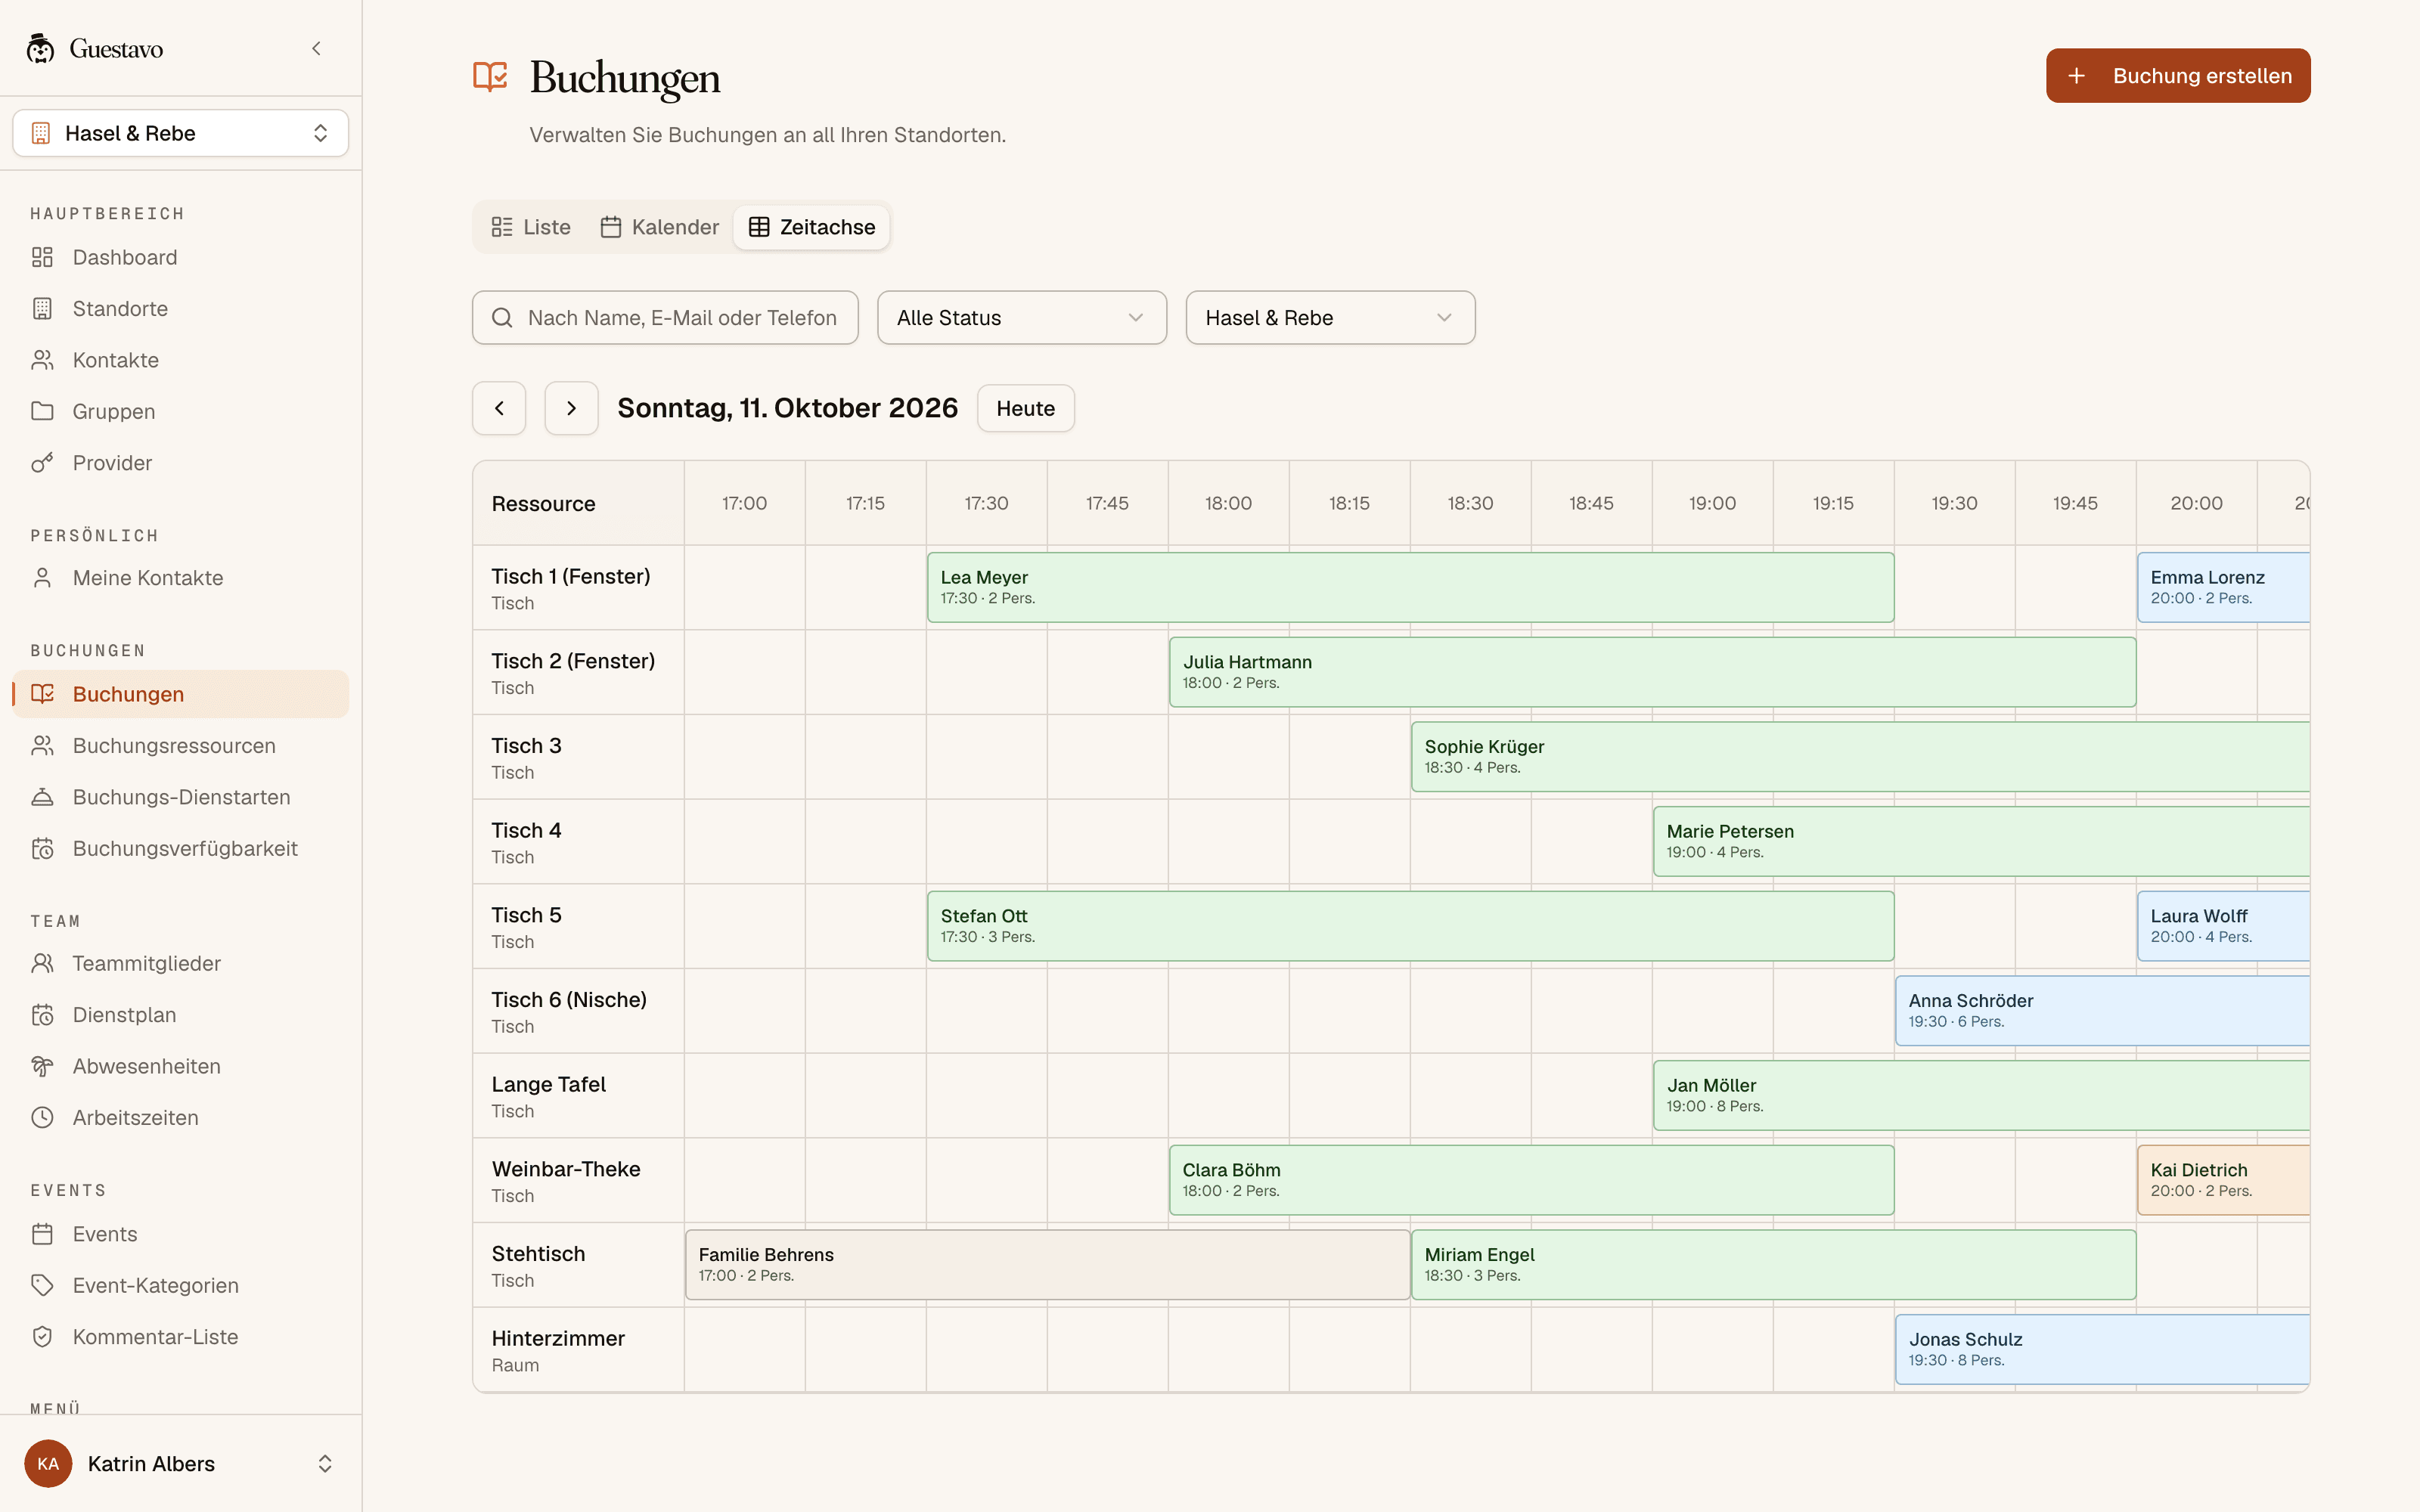This screenshot has width=2420, height=1512.
Task: Click the Tisch 6 (Nische) resource row label
Action: click(x=578, y=1011)
